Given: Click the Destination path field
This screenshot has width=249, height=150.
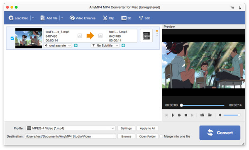Looking at the screenshot, I should 71,136.
